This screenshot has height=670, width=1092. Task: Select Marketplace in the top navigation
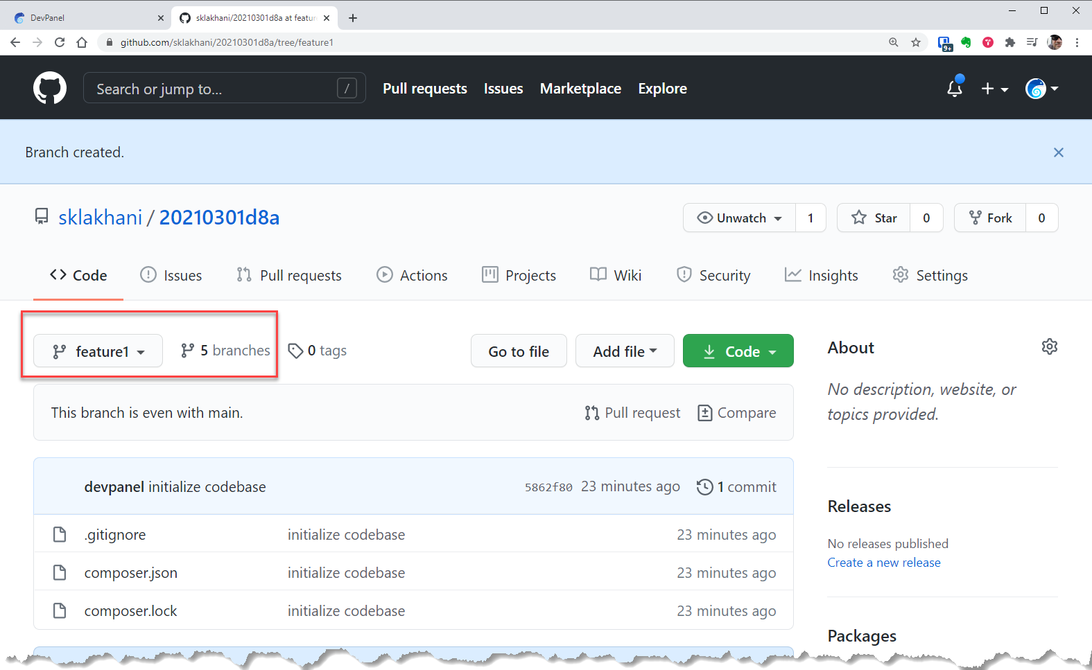click(580, 89)
